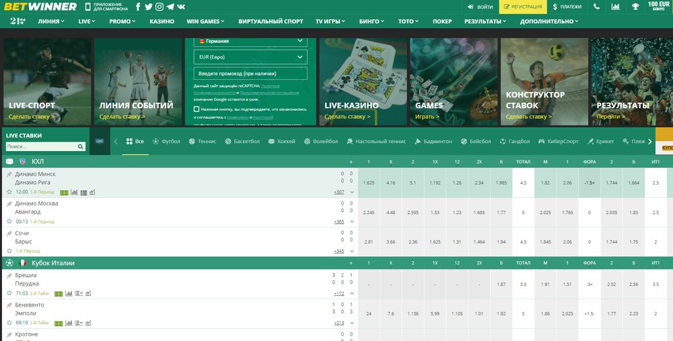Click the promo code input field
The image size is (673, 341).
coord(250,74)
